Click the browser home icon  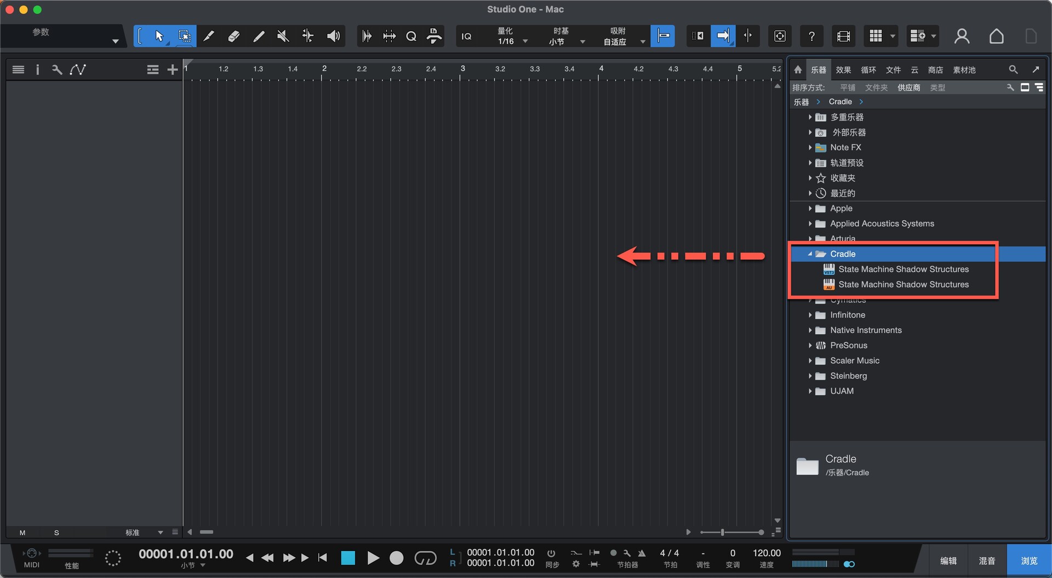(x=798, y=70)
